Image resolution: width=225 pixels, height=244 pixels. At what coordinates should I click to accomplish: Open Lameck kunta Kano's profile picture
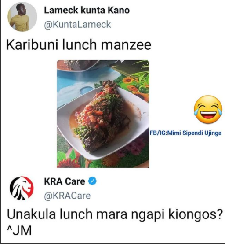click(22, 17)
